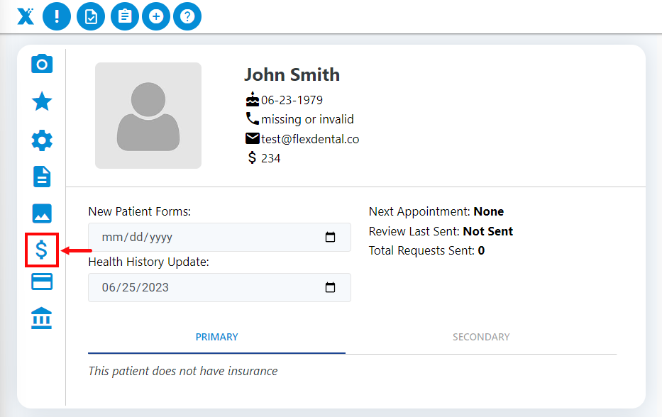Click the dollar icon beside 234

pos(252,157)
